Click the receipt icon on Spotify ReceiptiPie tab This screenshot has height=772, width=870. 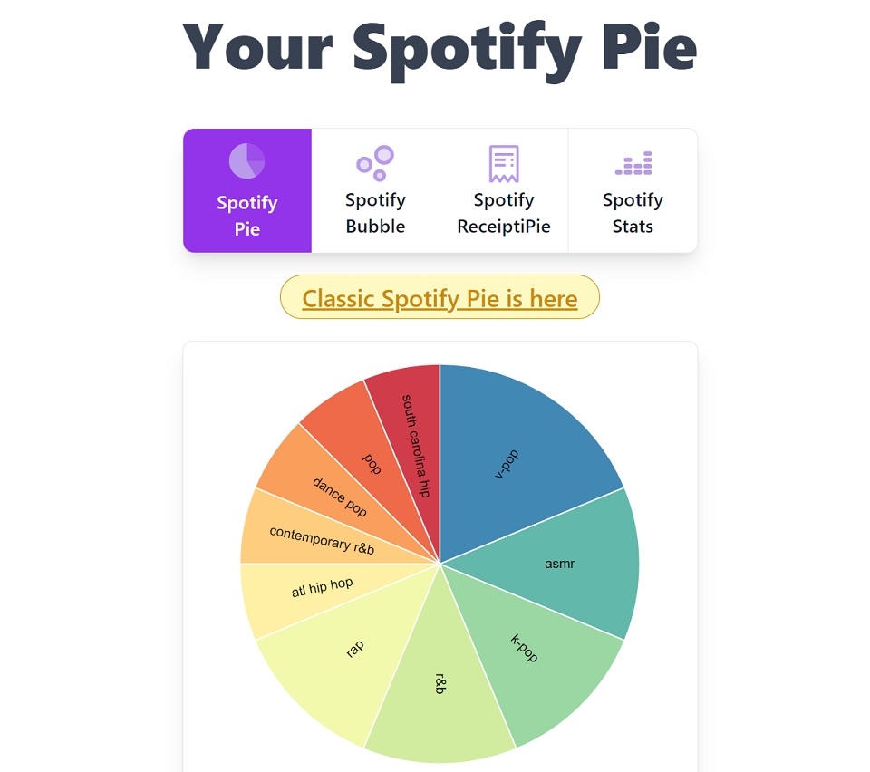(x=504, y=161)
